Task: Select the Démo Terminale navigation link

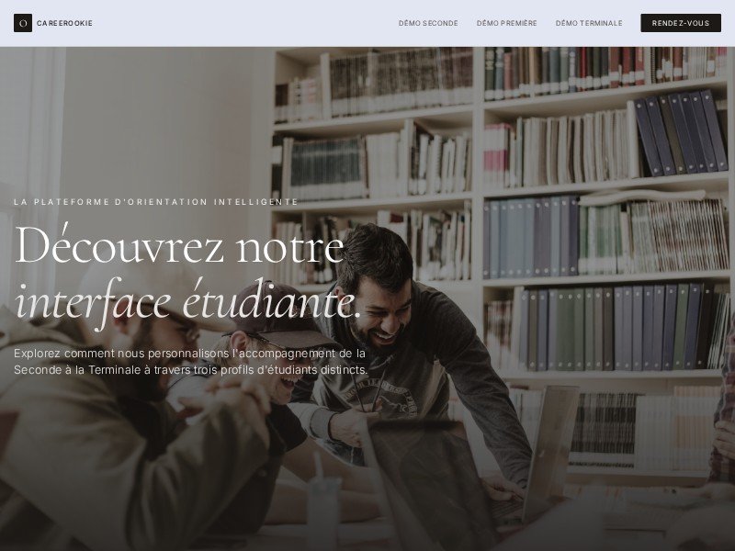Action: (x=589, y=23)
